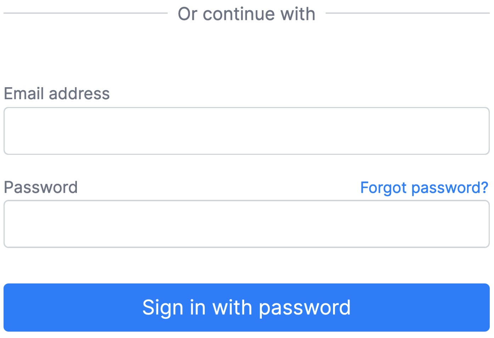Activate the field above the Password label
Viewport: 494px width, 338px height.
[x=247, y=131]
